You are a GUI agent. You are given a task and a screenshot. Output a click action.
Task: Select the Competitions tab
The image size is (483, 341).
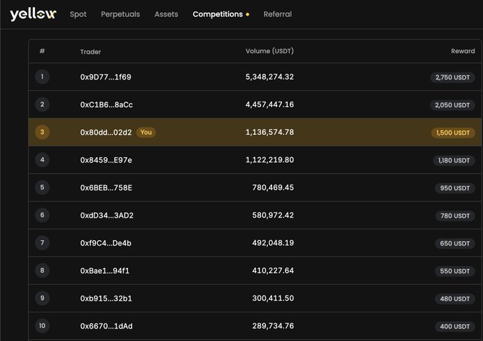point(218,14)
